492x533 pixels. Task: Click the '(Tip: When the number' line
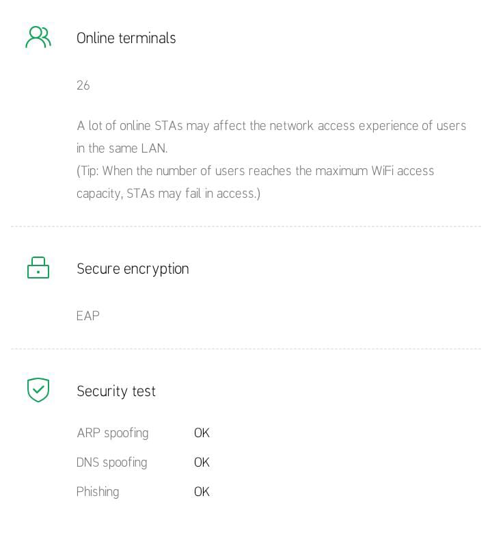[x=255, y=171]
